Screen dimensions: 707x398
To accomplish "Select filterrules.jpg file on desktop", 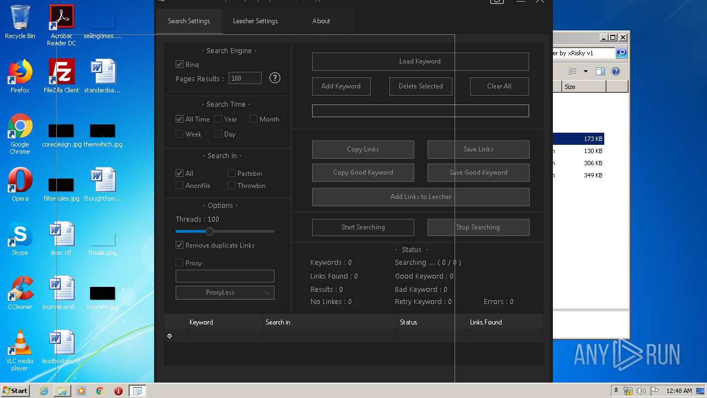I will (61, 190).
